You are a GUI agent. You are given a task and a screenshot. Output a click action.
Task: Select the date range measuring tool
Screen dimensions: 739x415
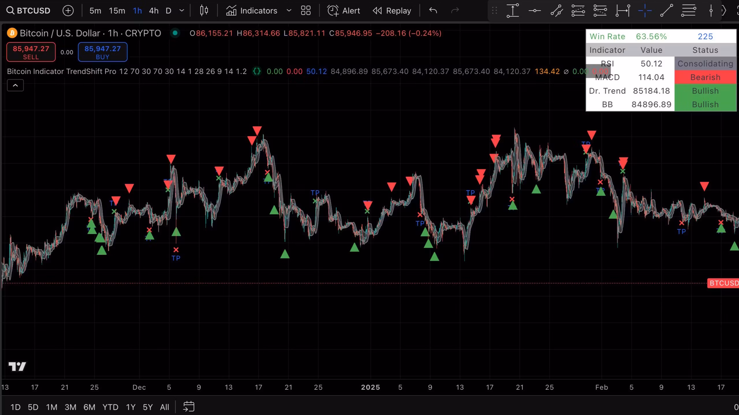(x=623, y=11)
